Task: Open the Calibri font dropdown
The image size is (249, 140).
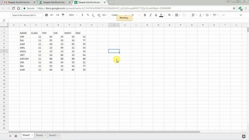Action: [x=119, y=15]
